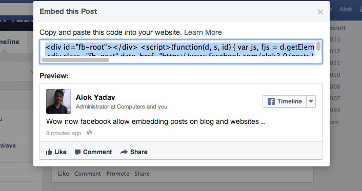Screen dimensions: 362x191
Task: Click the globe public privacy icon
Action: point(89,133)
